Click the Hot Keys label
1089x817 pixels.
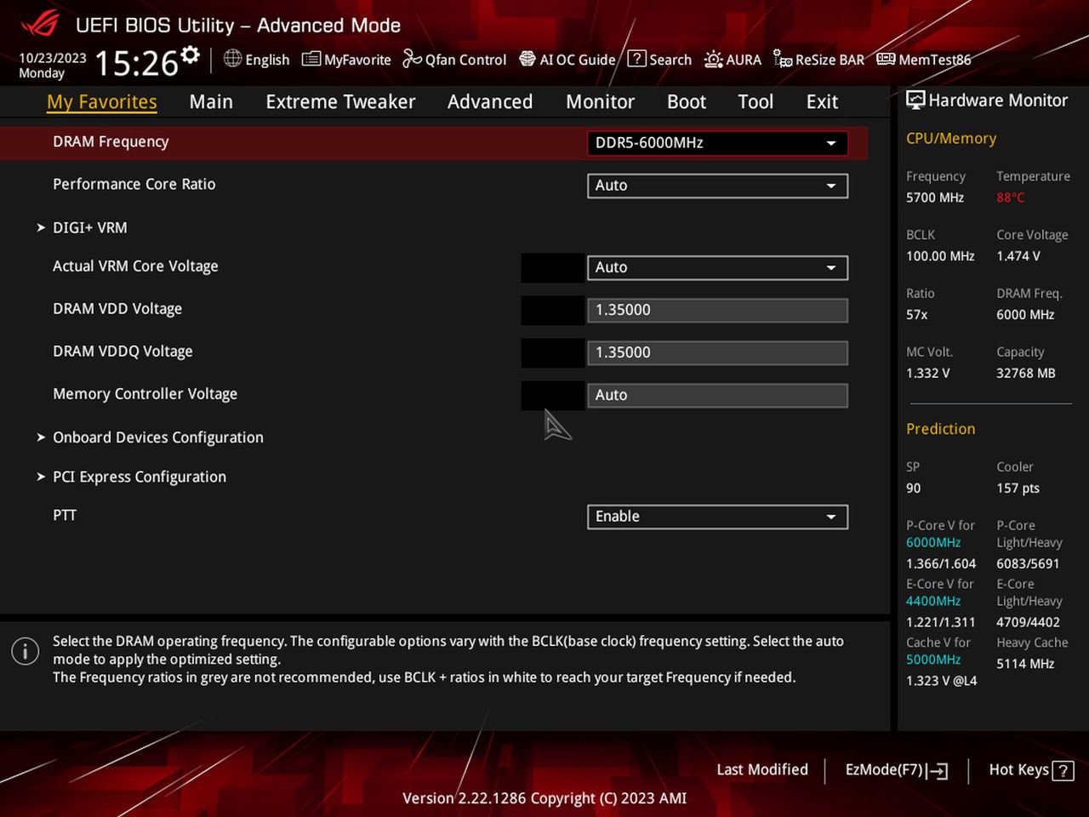click(x=1019, y=769)
